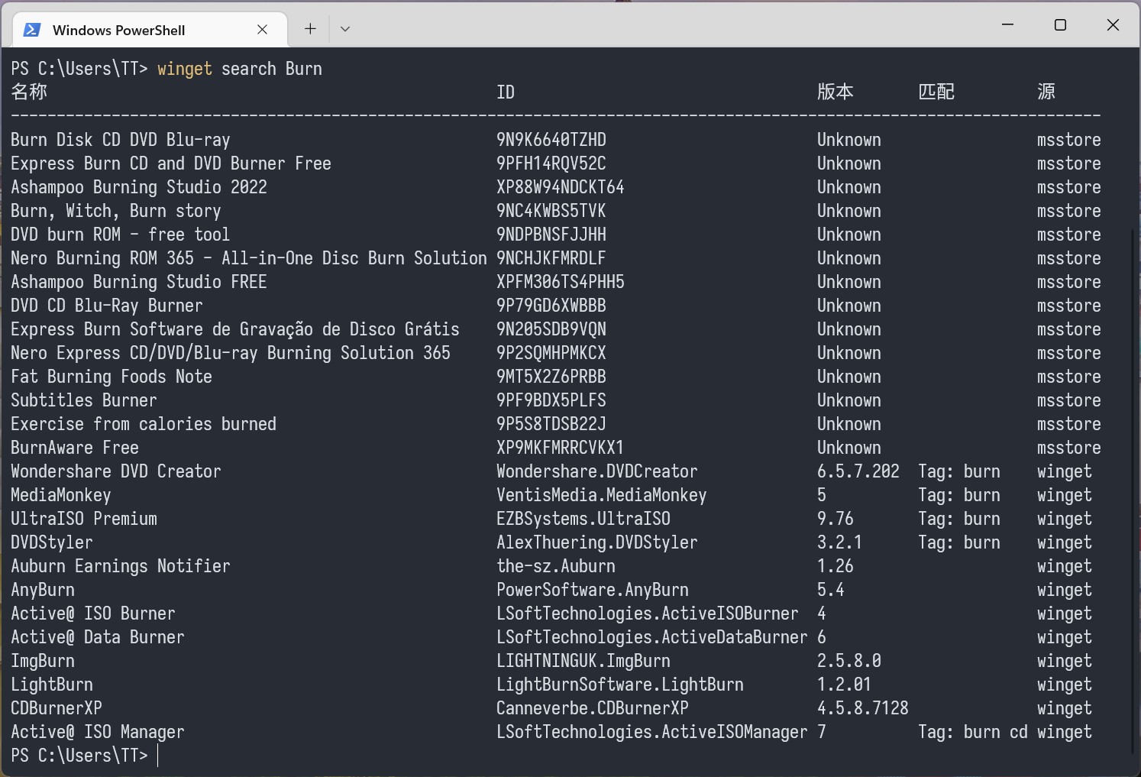Click 'BurnAware Free' name
1141x777 pixels.
click(x=75, y=448)
